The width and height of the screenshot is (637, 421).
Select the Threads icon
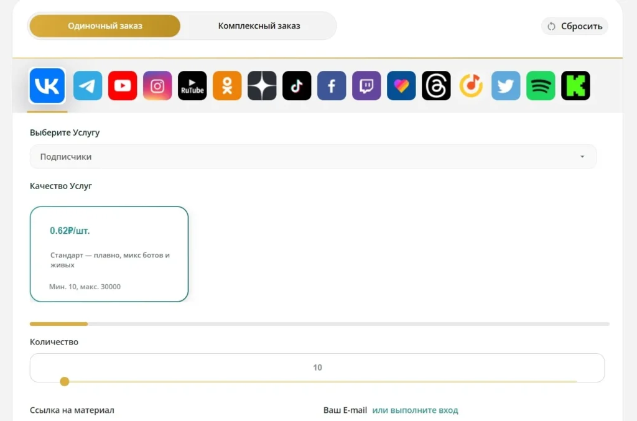coord(436,86)
